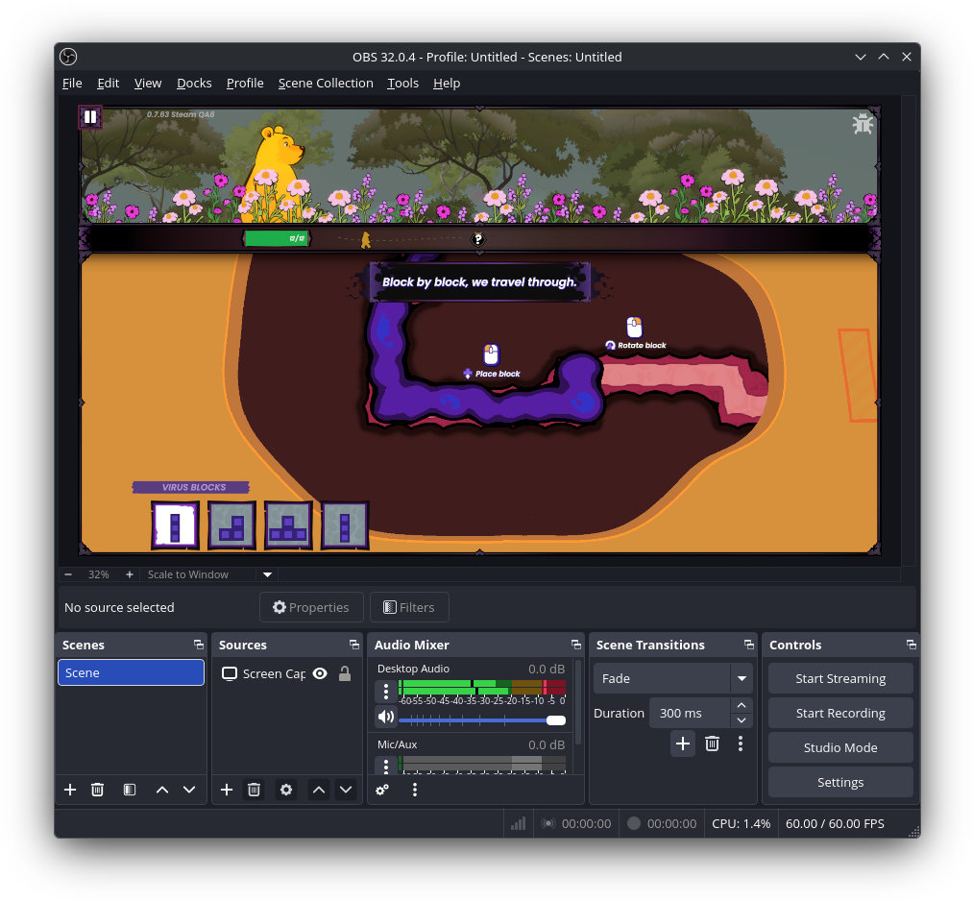This screenshot has width=973, height=902.
Task: Click the Start Streaming button
Action: (840, 678)
